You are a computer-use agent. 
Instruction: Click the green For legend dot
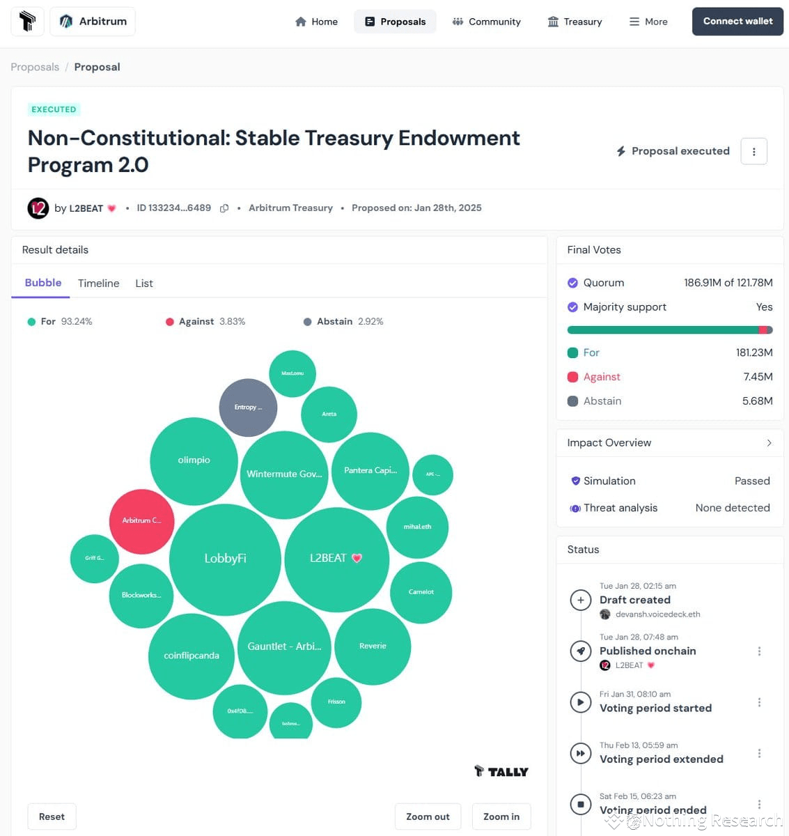(31, 322)
